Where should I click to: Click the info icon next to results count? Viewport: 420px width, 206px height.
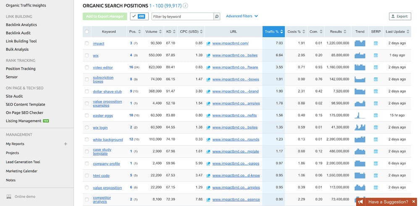pos(186,5)
